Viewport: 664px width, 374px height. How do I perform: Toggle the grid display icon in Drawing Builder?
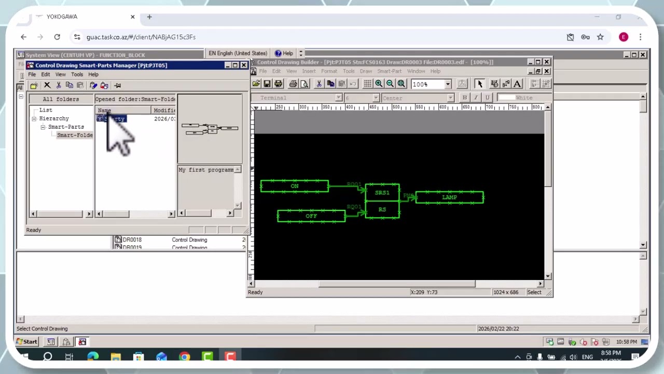367,84
